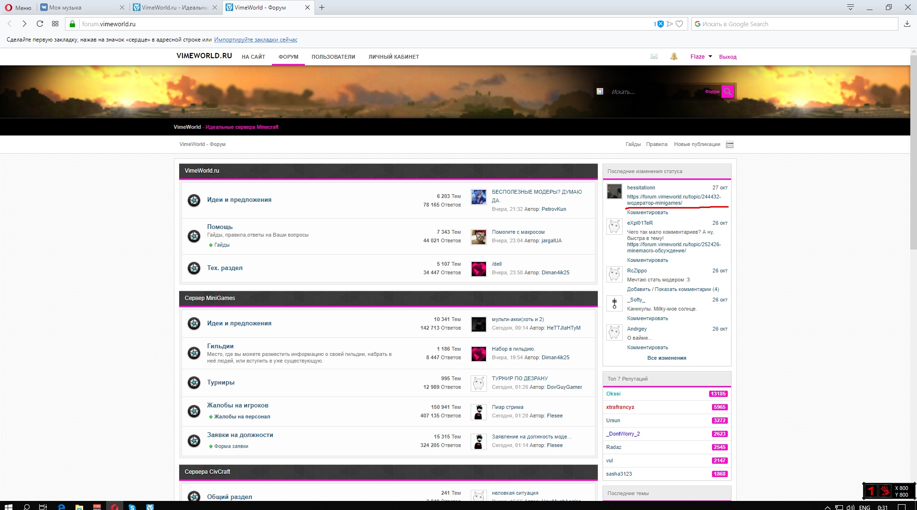Image resolution: width=917 pixels, height=510 pixels.
Task: Open the messages envelope icon
Action: [654, 56]
